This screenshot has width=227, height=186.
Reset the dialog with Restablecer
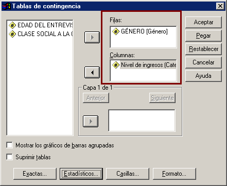click(203, 49)
